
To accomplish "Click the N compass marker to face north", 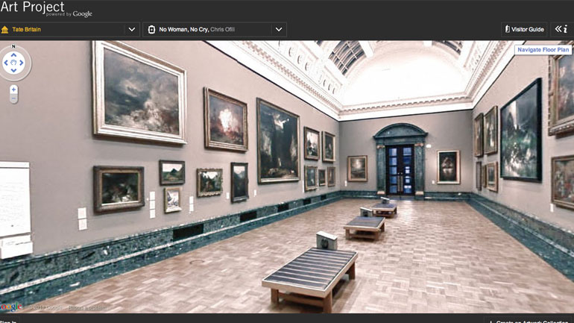I will 13,46.
